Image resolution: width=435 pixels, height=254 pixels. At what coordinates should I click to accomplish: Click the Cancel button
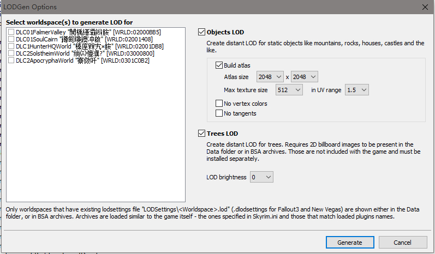point(403,243)
